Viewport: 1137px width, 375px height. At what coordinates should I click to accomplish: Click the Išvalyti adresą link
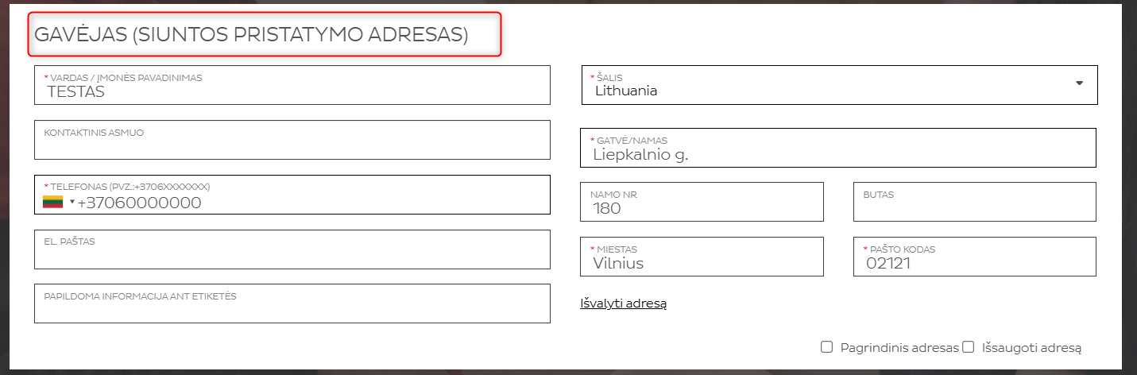[x=623, y=303]
